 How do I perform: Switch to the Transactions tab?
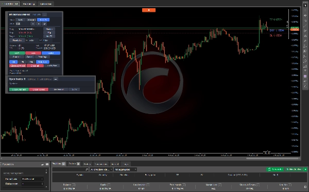pyautogui.click(x=101, y=164)
